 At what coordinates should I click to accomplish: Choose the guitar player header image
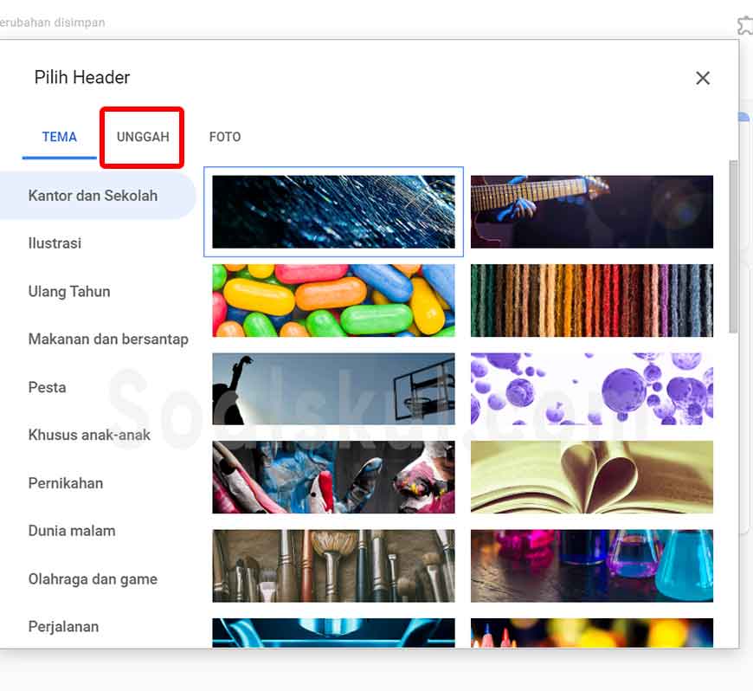click(592, 212)
